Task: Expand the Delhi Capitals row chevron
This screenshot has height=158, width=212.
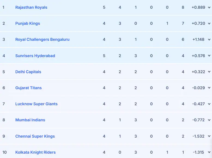Action: (x=209, y=72)
